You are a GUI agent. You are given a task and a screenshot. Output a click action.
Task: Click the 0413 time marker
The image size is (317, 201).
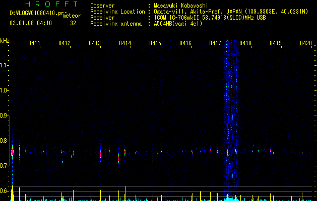click(x=95, y=43)
